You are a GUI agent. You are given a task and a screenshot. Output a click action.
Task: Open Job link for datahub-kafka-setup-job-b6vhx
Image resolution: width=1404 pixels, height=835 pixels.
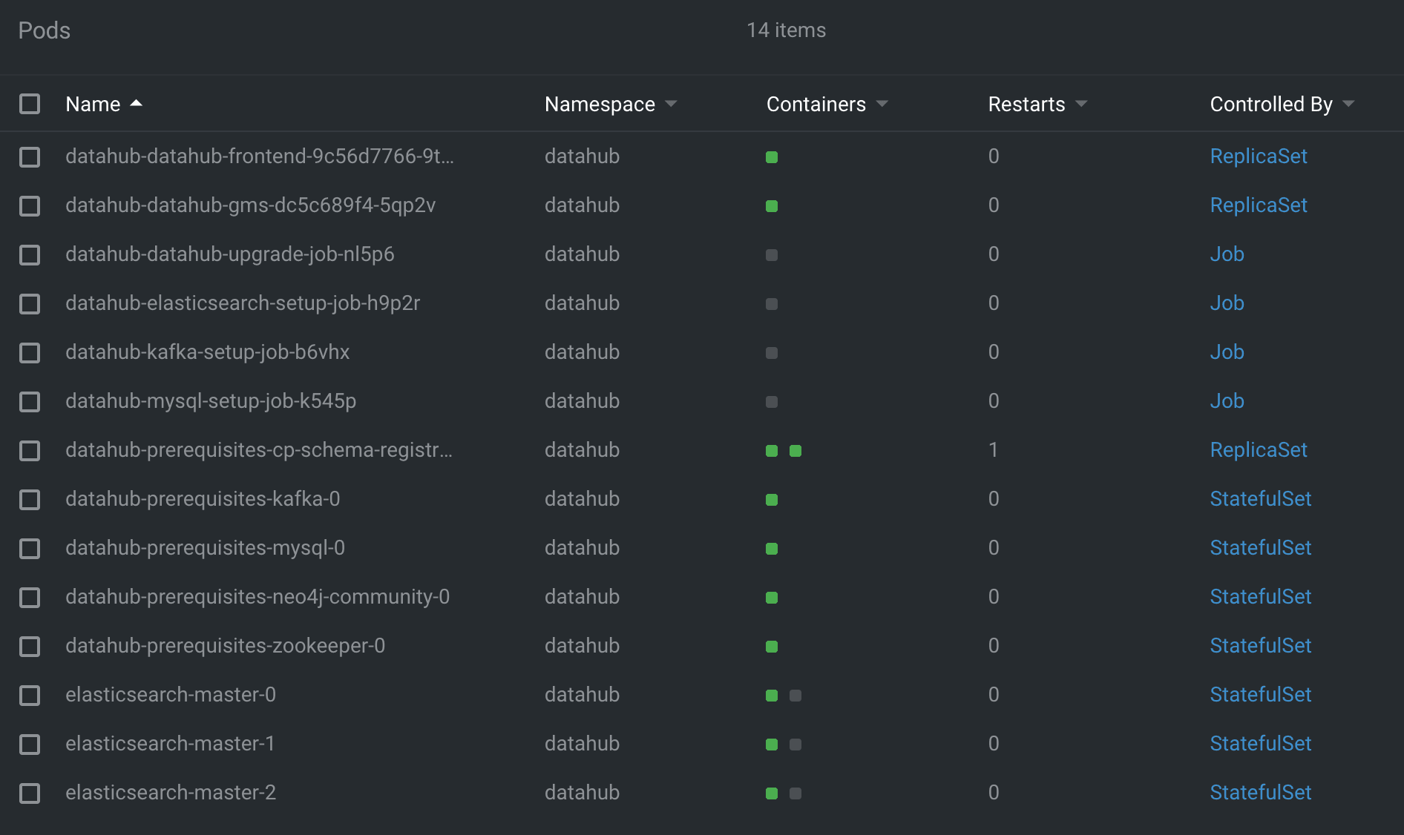1227,352
